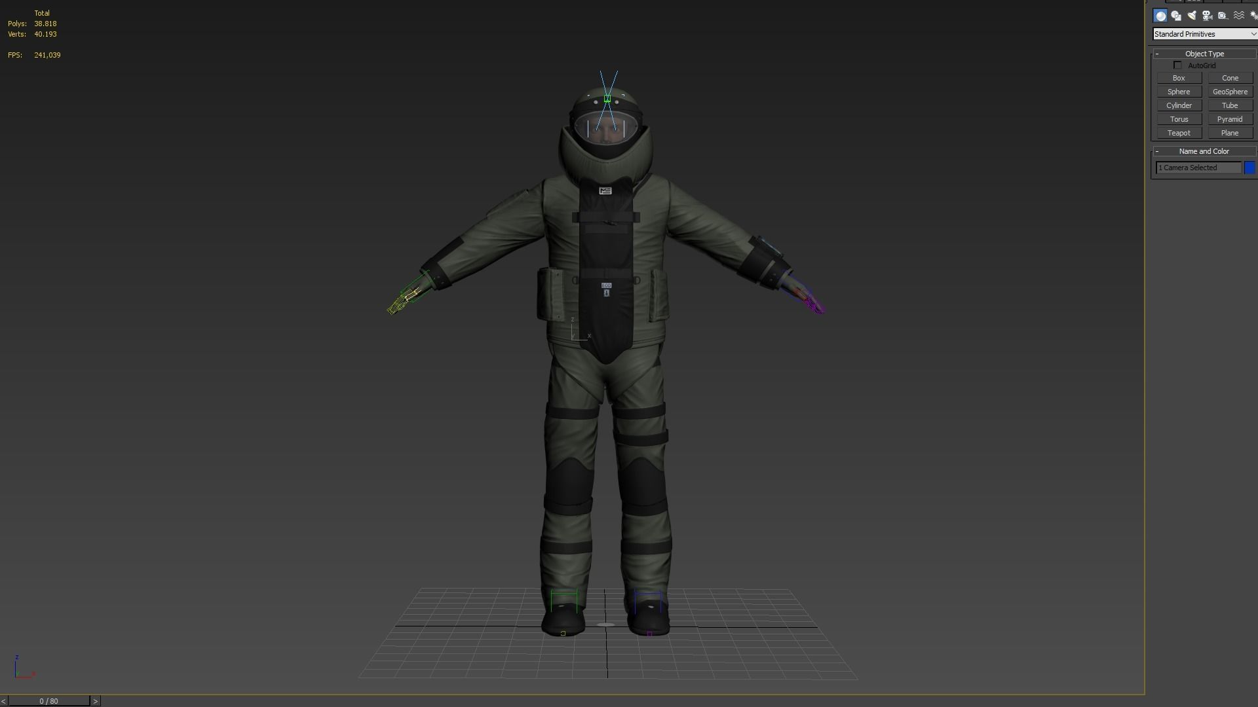Create a Plane primitive
This screenshot has height=707, width=1258.
pos(1230,133)
